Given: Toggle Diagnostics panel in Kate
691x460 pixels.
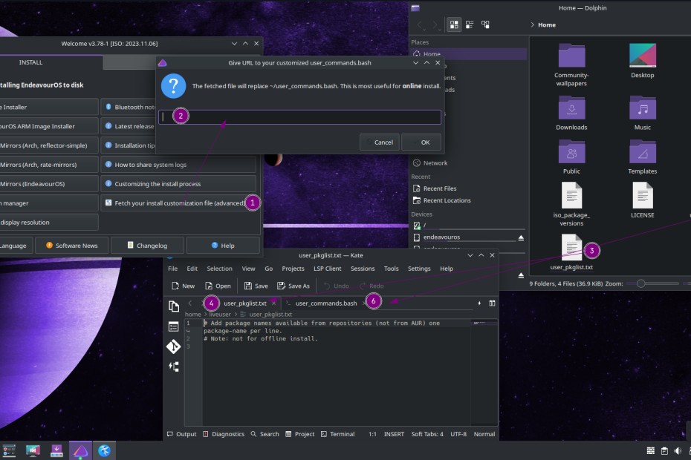Looking at the screenshot, I should tap(224, 434).
